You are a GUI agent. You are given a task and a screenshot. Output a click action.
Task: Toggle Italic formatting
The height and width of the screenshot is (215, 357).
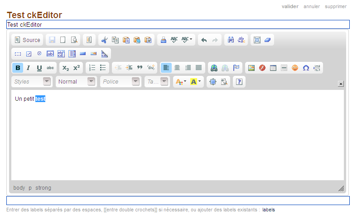click(28, 68)
